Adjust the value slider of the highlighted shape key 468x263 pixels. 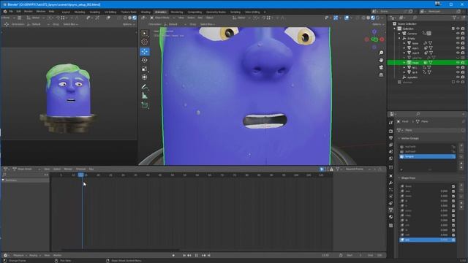point(444,240)
